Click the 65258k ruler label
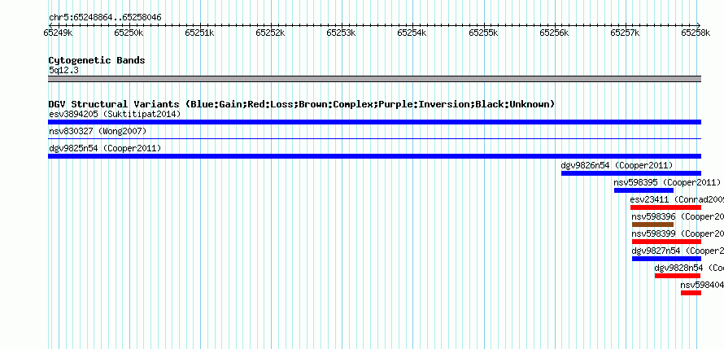 [x=696, y=33]
